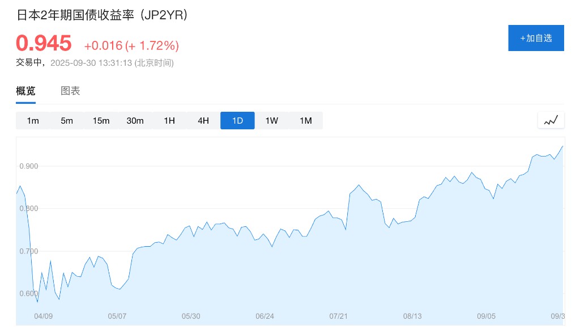Screen dimensions: 580x329
Task: Select the 5m interval button
Action: click(x=67, y=120)
